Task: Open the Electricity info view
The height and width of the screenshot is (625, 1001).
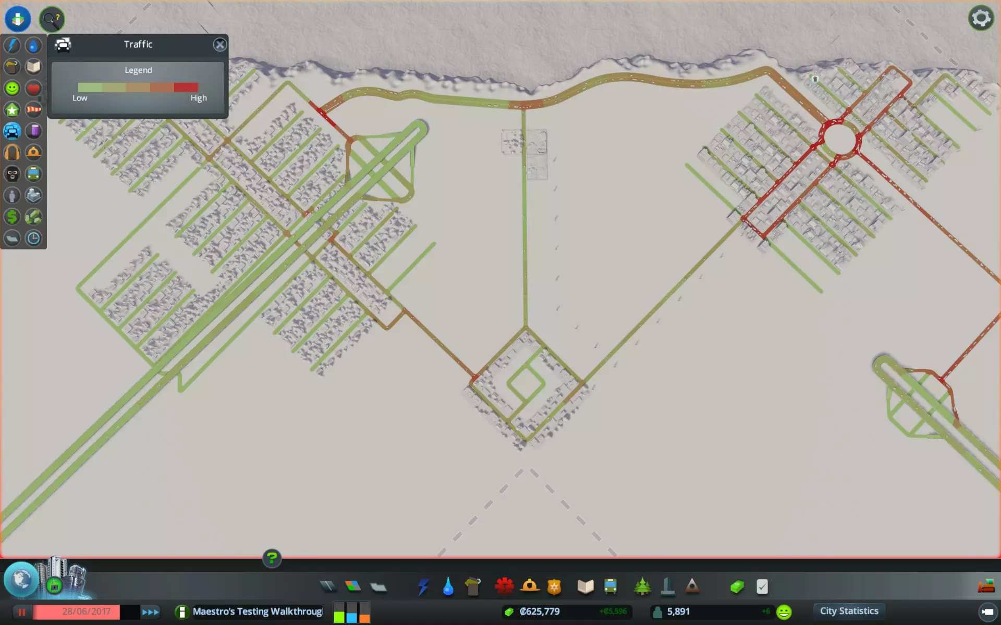Action: pyautogui.click(x=12, y=45)
